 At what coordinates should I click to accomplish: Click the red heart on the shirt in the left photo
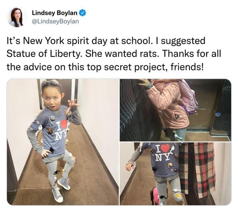[x=64, y=123]
